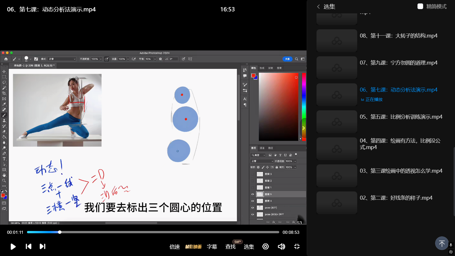Open brush preset picker arrow

coord(30,59)
